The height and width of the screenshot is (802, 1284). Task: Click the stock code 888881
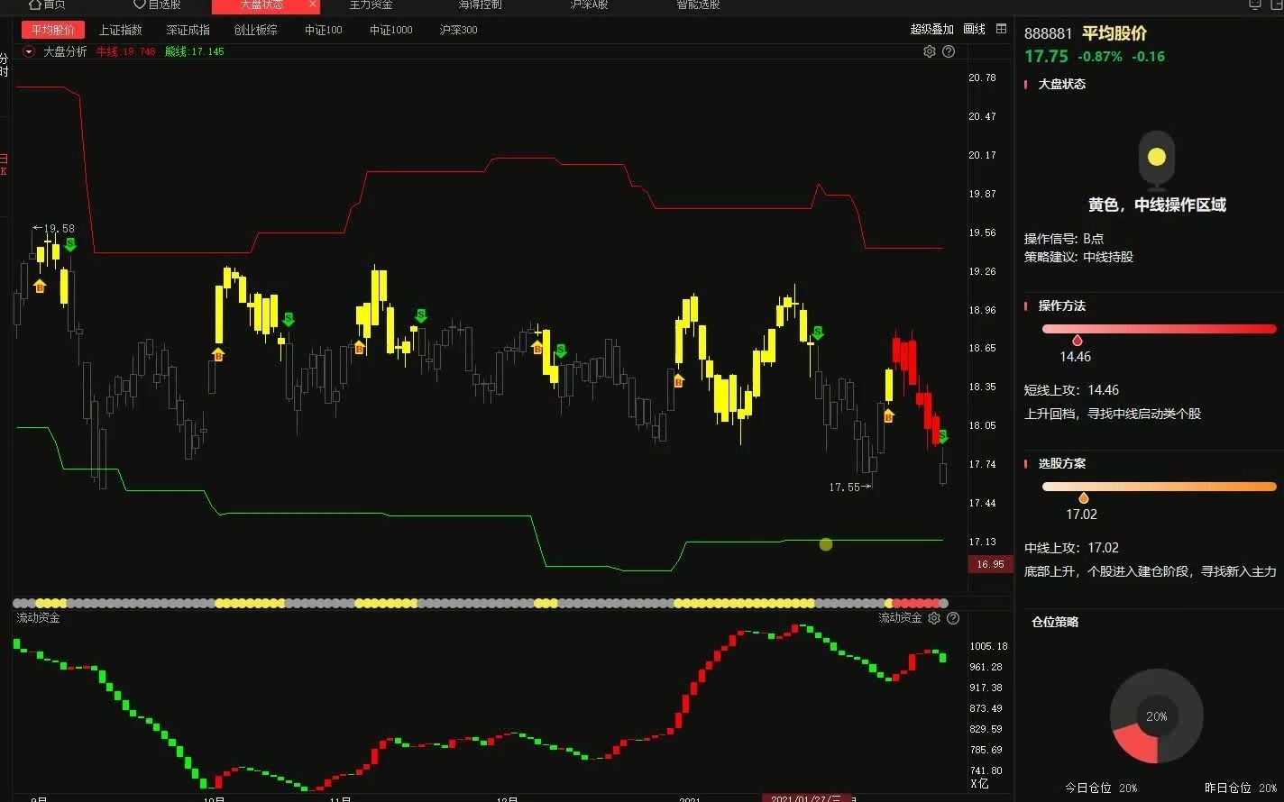[x=1048, y=33]
